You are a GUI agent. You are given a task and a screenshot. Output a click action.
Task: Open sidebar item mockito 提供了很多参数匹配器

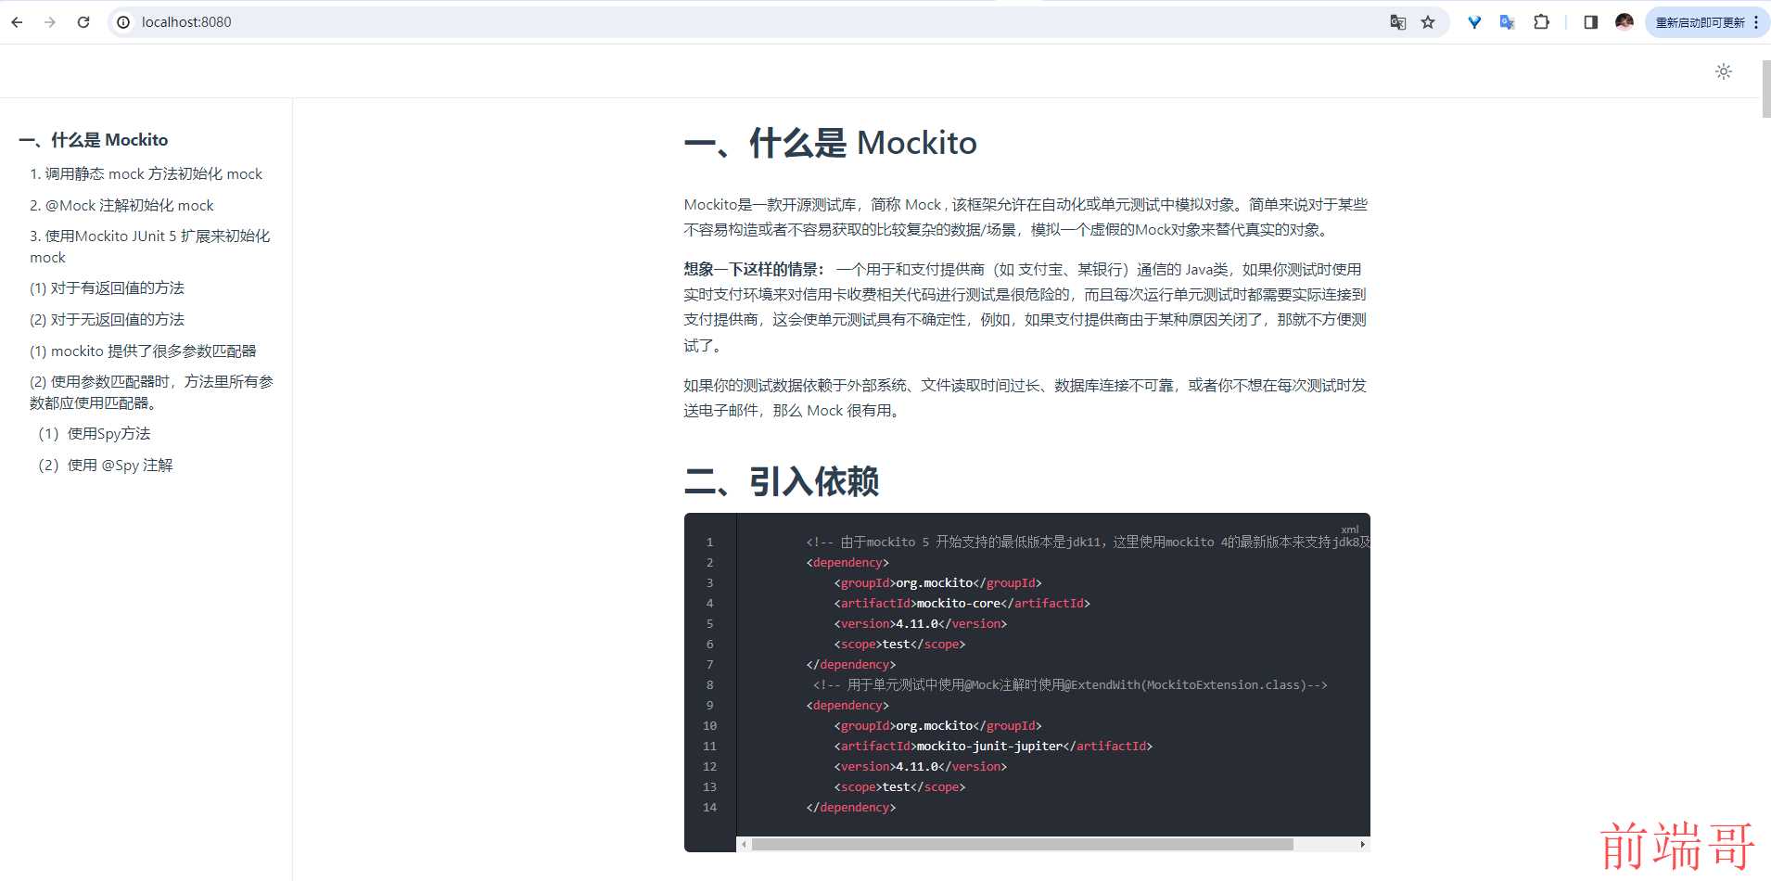coord(143,351)
